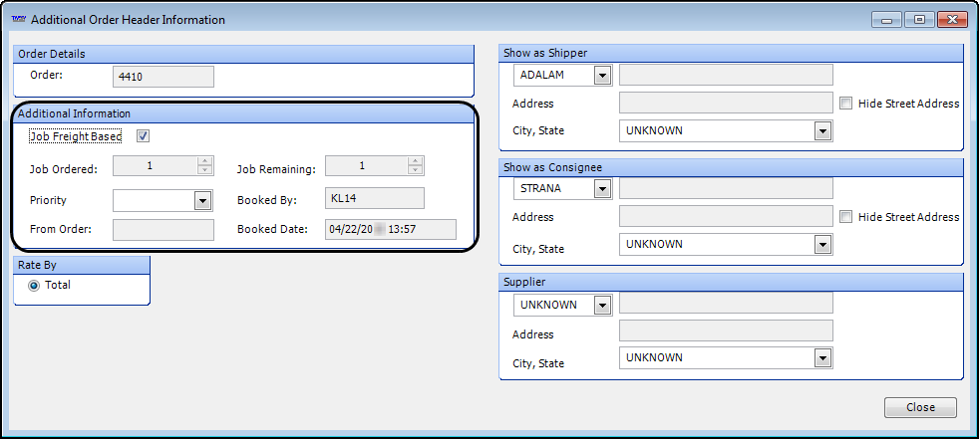Expand the STRANA consignee dropdown
The width and height of the screenshot is (979, 439).
pyautogui.click(x=602, y=189)
